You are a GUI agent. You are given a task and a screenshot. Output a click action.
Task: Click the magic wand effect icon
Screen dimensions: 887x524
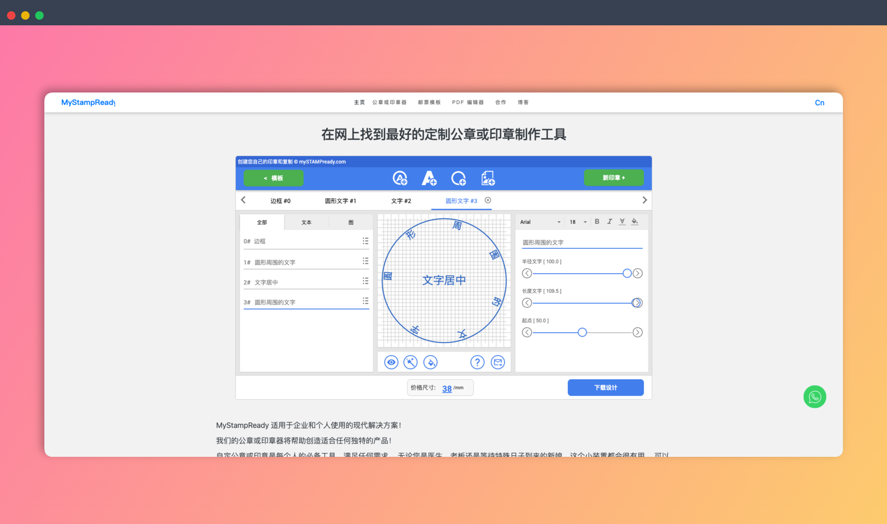410,362
